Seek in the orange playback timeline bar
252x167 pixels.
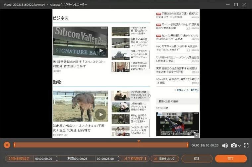tap(101, 145)
